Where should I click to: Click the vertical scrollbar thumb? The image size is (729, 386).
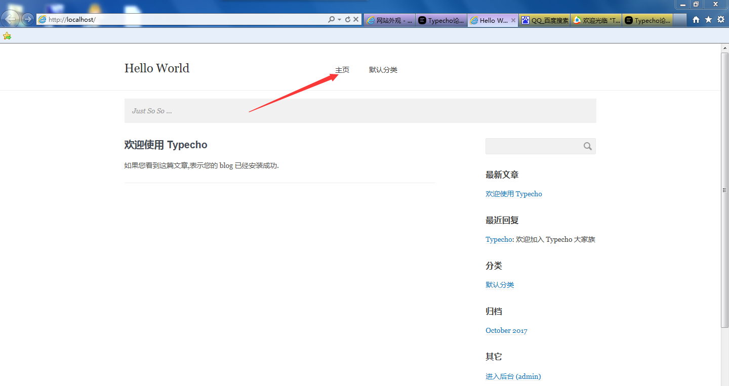724,190
